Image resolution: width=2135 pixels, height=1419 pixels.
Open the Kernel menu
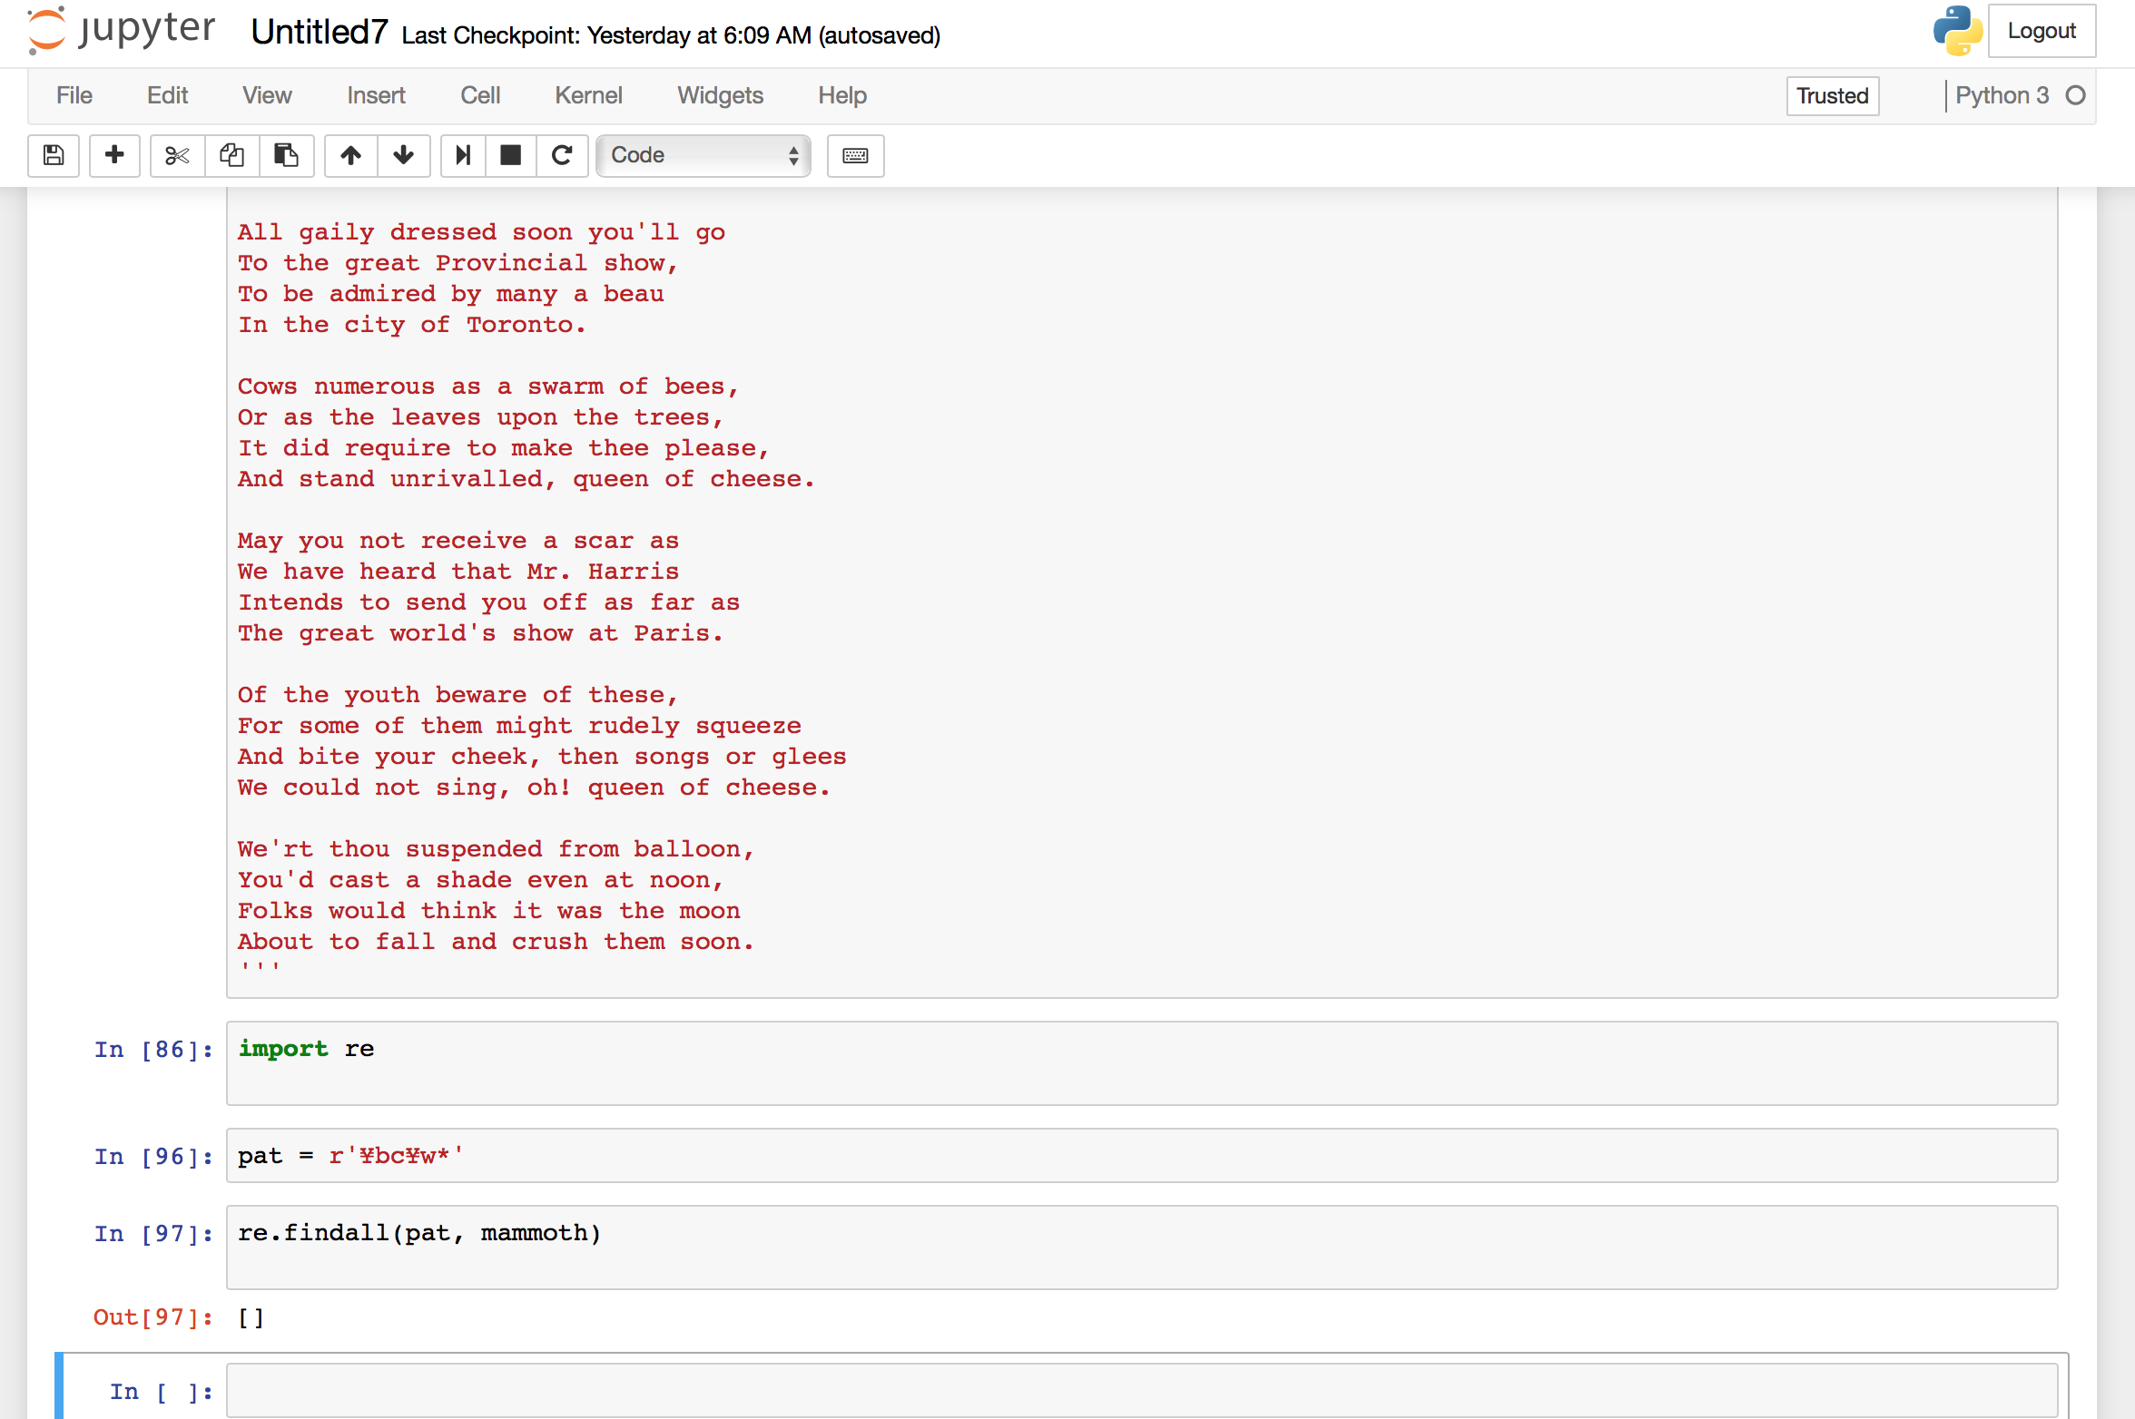[588, 95]
